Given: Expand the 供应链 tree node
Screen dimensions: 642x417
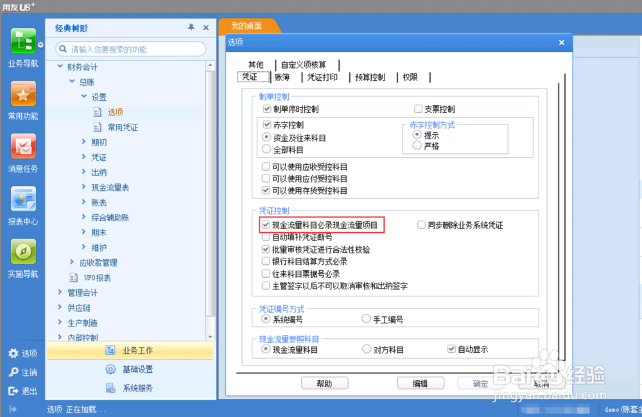Looking at the screenshot, I should click(60, 307).
